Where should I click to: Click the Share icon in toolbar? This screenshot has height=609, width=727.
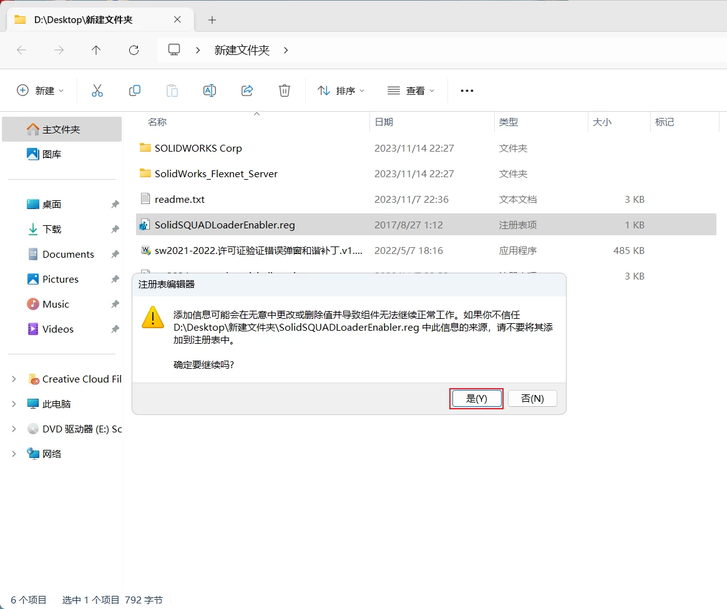tap(247, 90)
